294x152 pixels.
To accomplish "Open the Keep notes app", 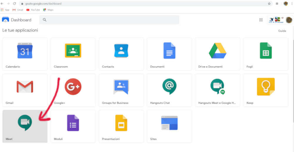I will click(x=265, y=87).
